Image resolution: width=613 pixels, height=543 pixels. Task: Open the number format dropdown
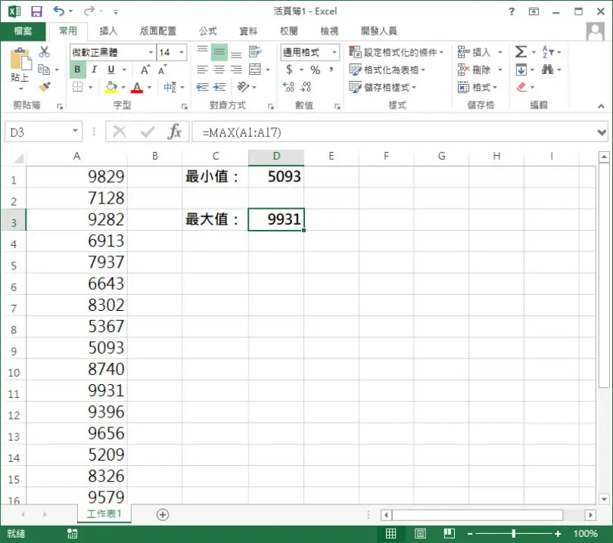335,52
